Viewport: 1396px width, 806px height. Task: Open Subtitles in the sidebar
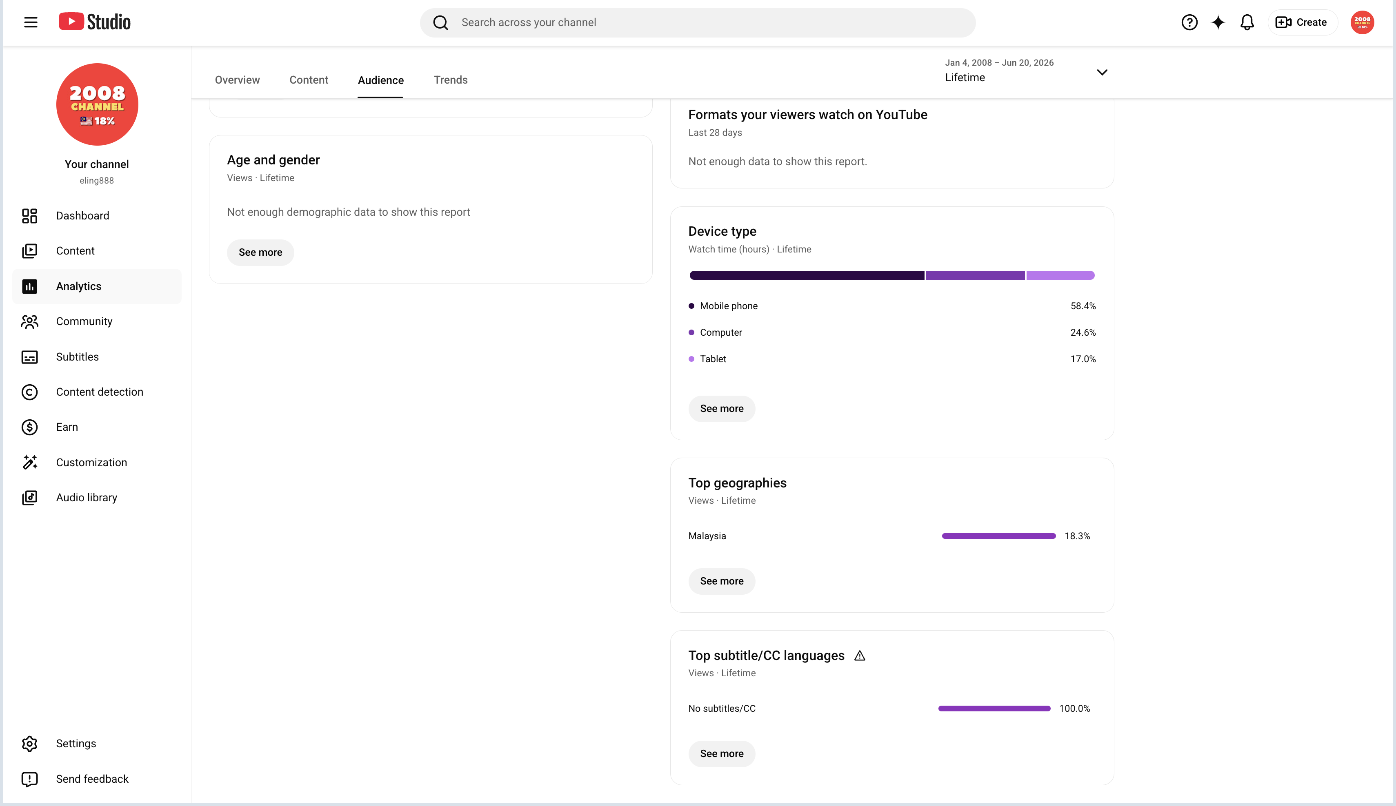pos(97,357)
